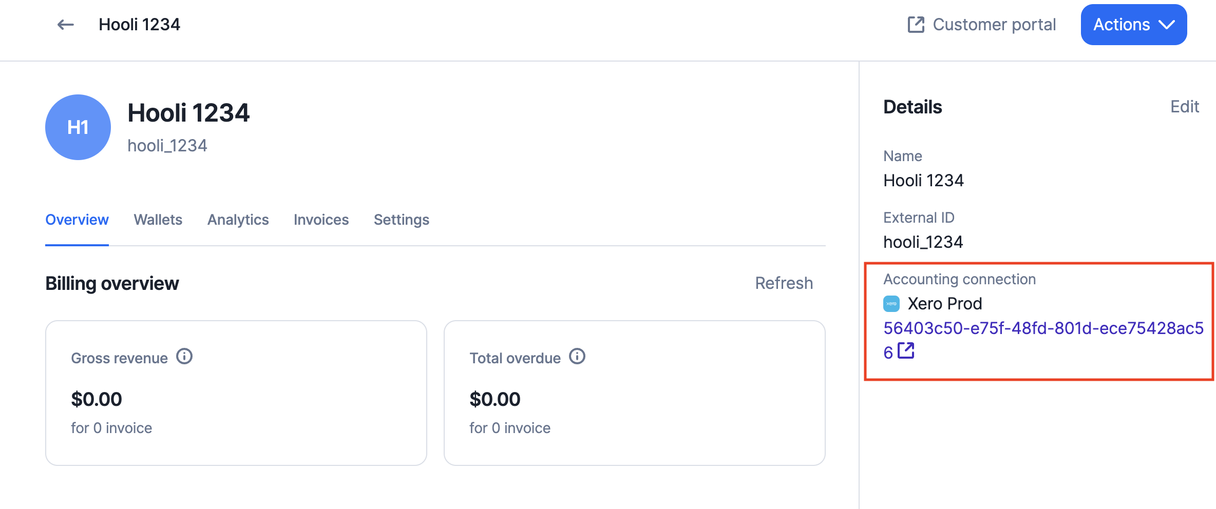
Task: Open the Invoices tab
Action: click(x=321, y=220)
